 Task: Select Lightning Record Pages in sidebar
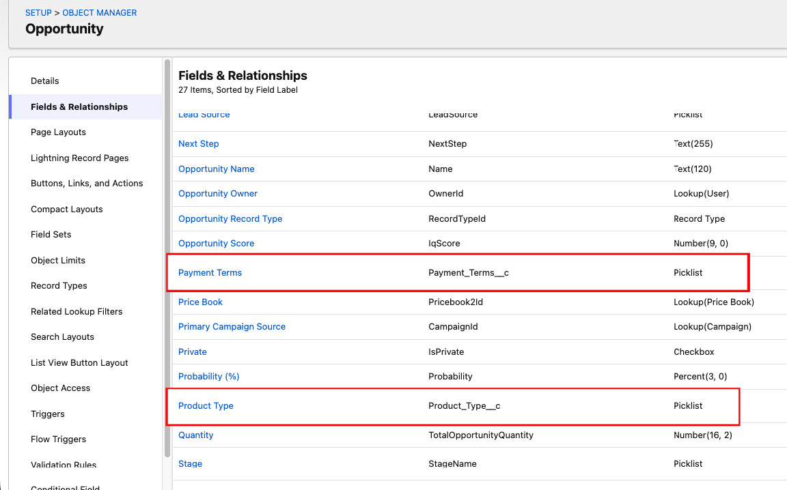coord(79,158)
